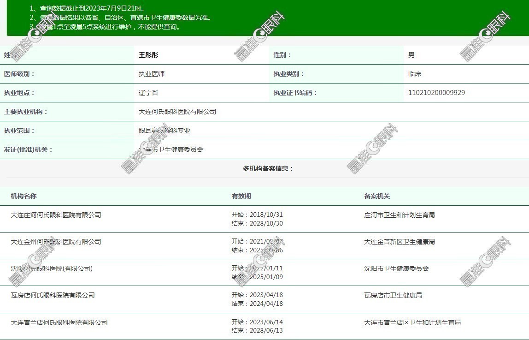The width and height of the screenshot is (529, 340).
Task: Select row 大连金州何氏眼科医院有限公司
Action: coord(56,242)
